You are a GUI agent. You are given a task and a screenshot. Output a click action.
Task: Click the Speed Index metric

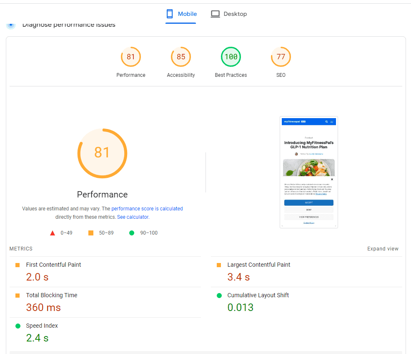pyautogui.click(x=42, y=326)
